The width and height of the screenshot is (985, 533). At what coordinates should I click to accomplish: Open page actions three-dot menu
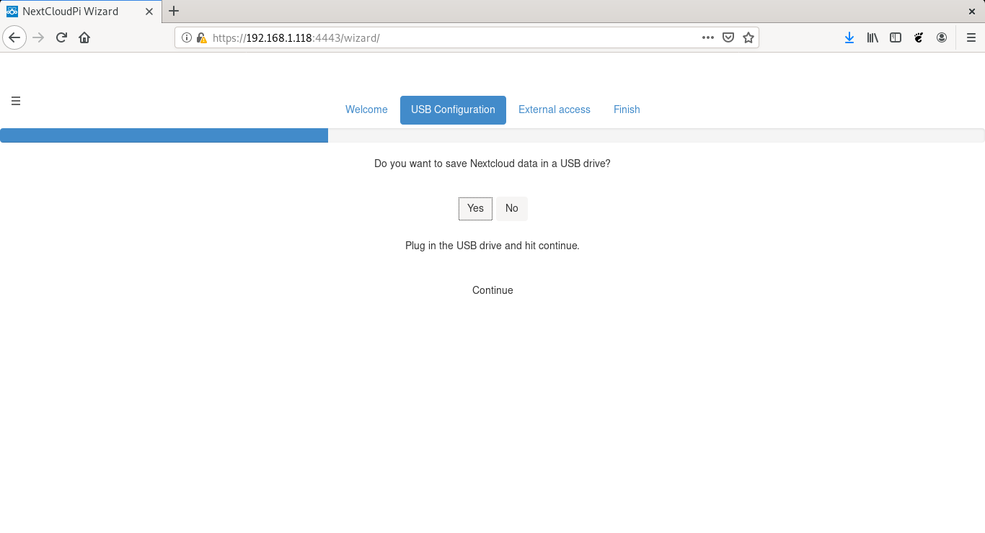tap(708, 37)
